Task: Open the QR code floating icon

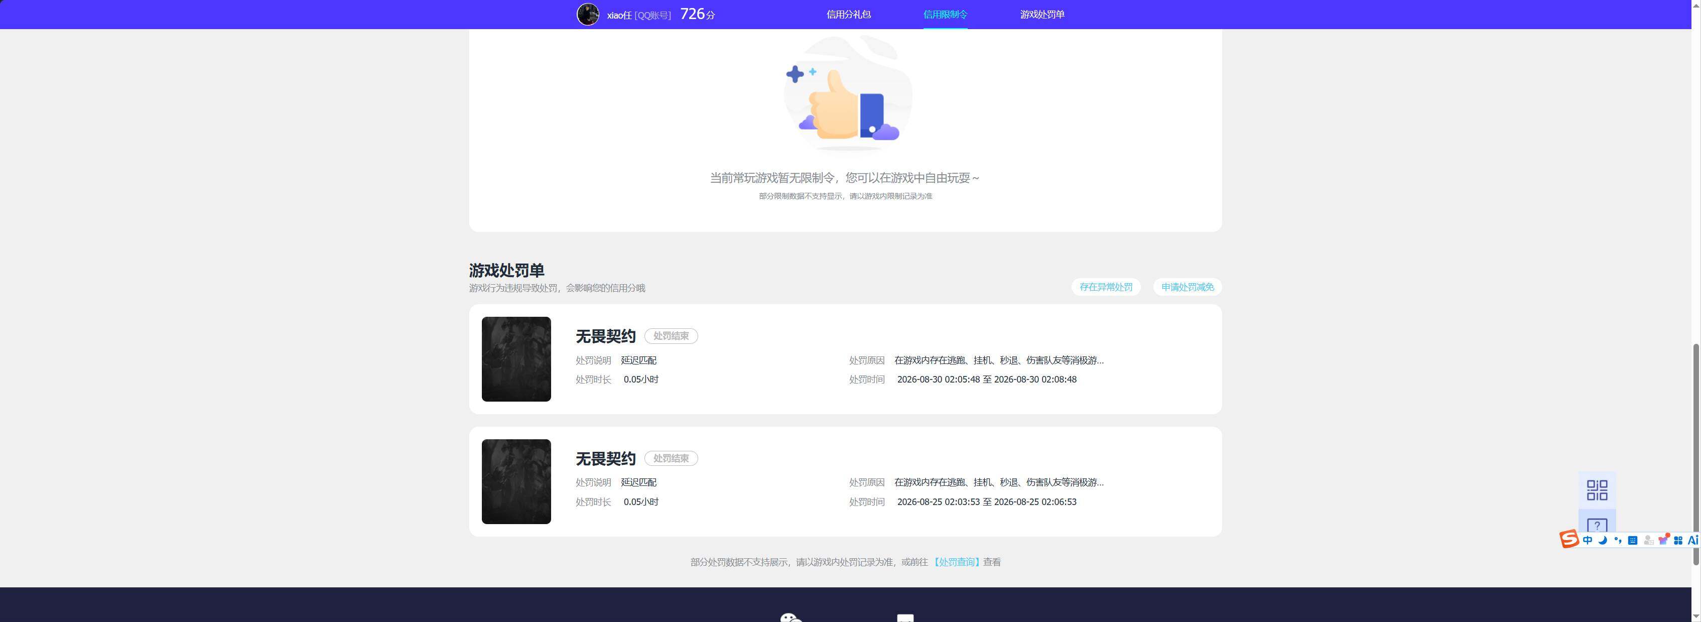Action: (x=1597, y=490)
